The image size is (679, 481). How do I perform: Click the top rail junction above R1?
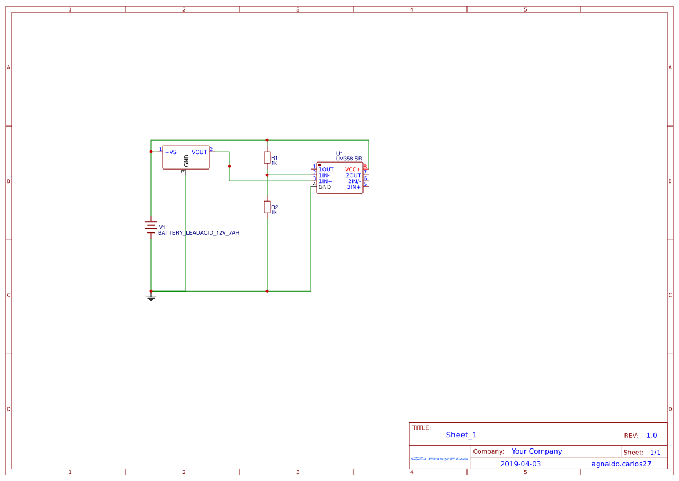click(x=267, y=140)
